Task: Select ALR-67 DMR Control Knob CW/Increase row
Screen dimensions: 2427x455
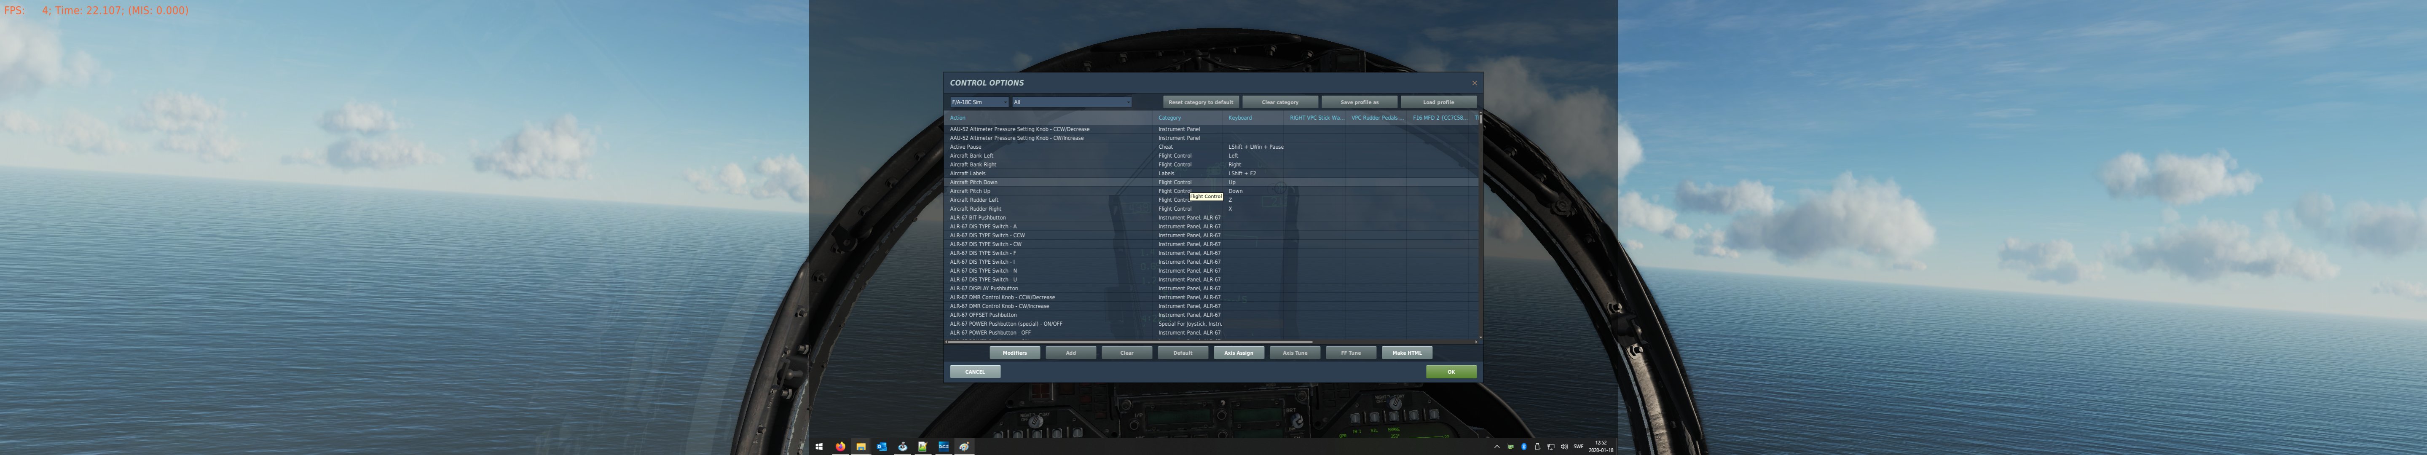Action: click(1210, 306)
